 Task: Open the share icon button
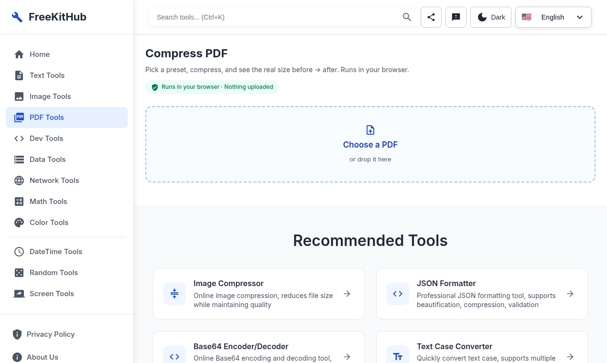(x=431, y=17)
